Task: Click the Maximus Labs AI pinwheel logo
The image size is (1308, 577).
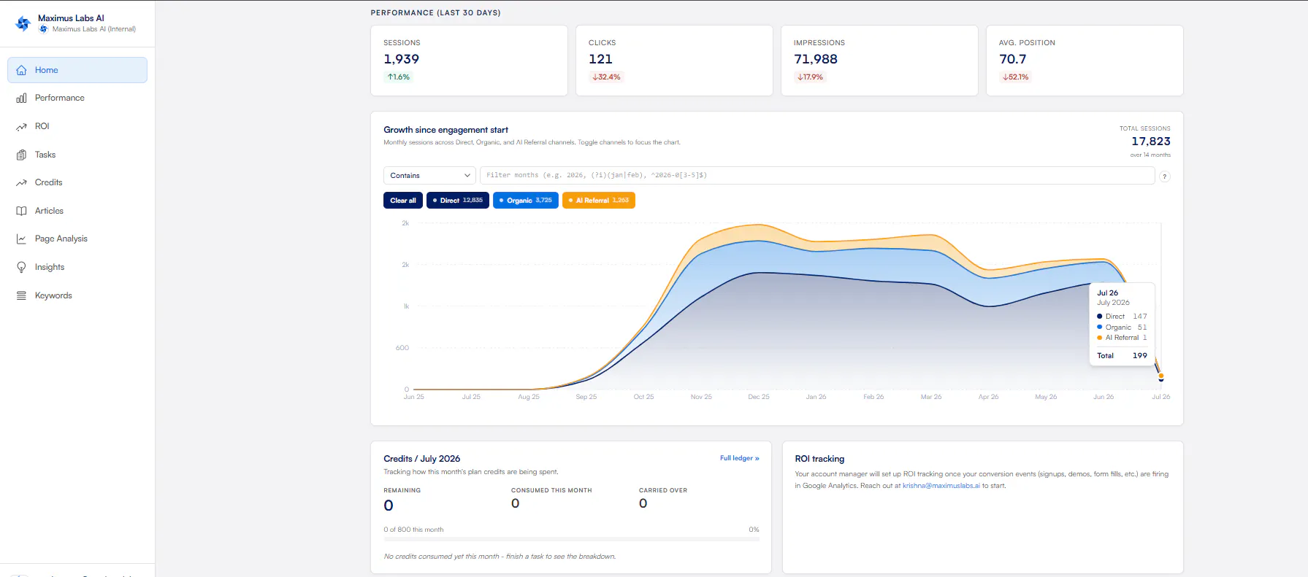Action: click(23, 23)
